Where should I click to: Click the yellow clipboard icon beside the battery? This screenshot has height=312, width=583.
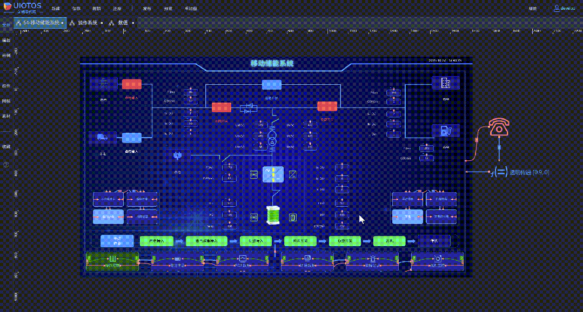click(293, 218)
